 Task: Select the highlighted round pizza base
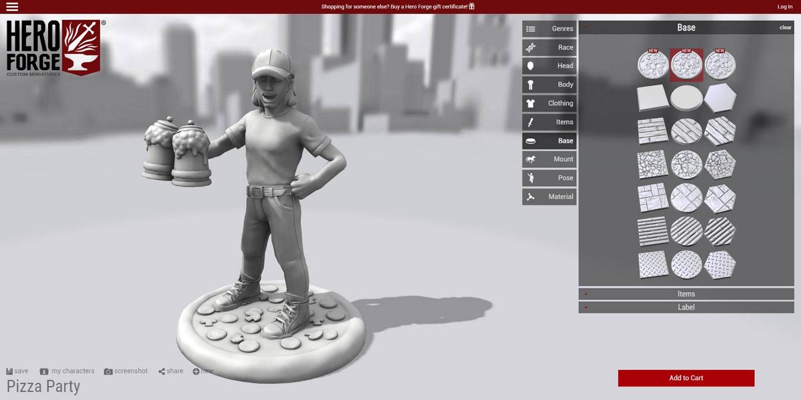coord(686,65)
